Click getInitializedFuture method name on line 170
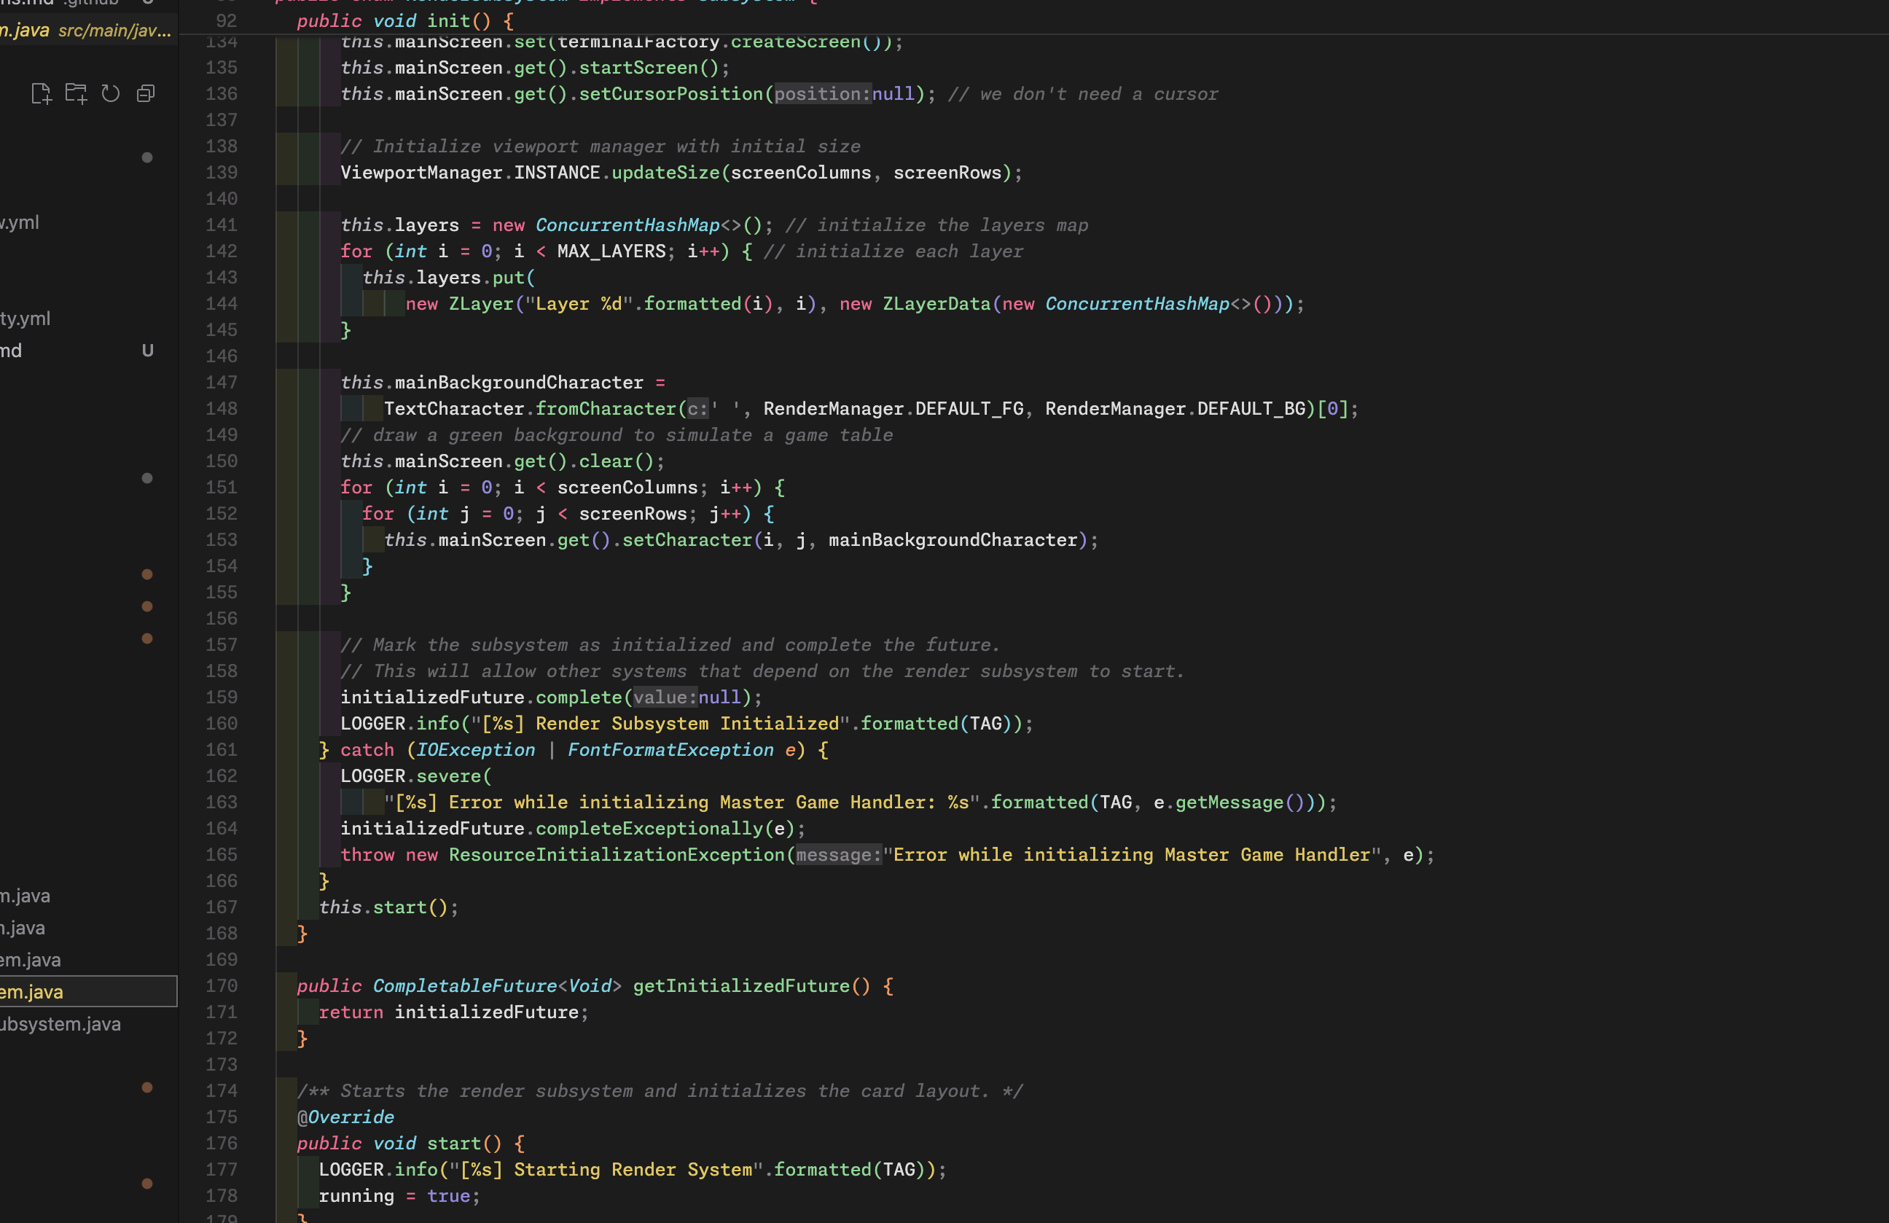This screenshot has height=1223, width=1889. pos(741,985)
